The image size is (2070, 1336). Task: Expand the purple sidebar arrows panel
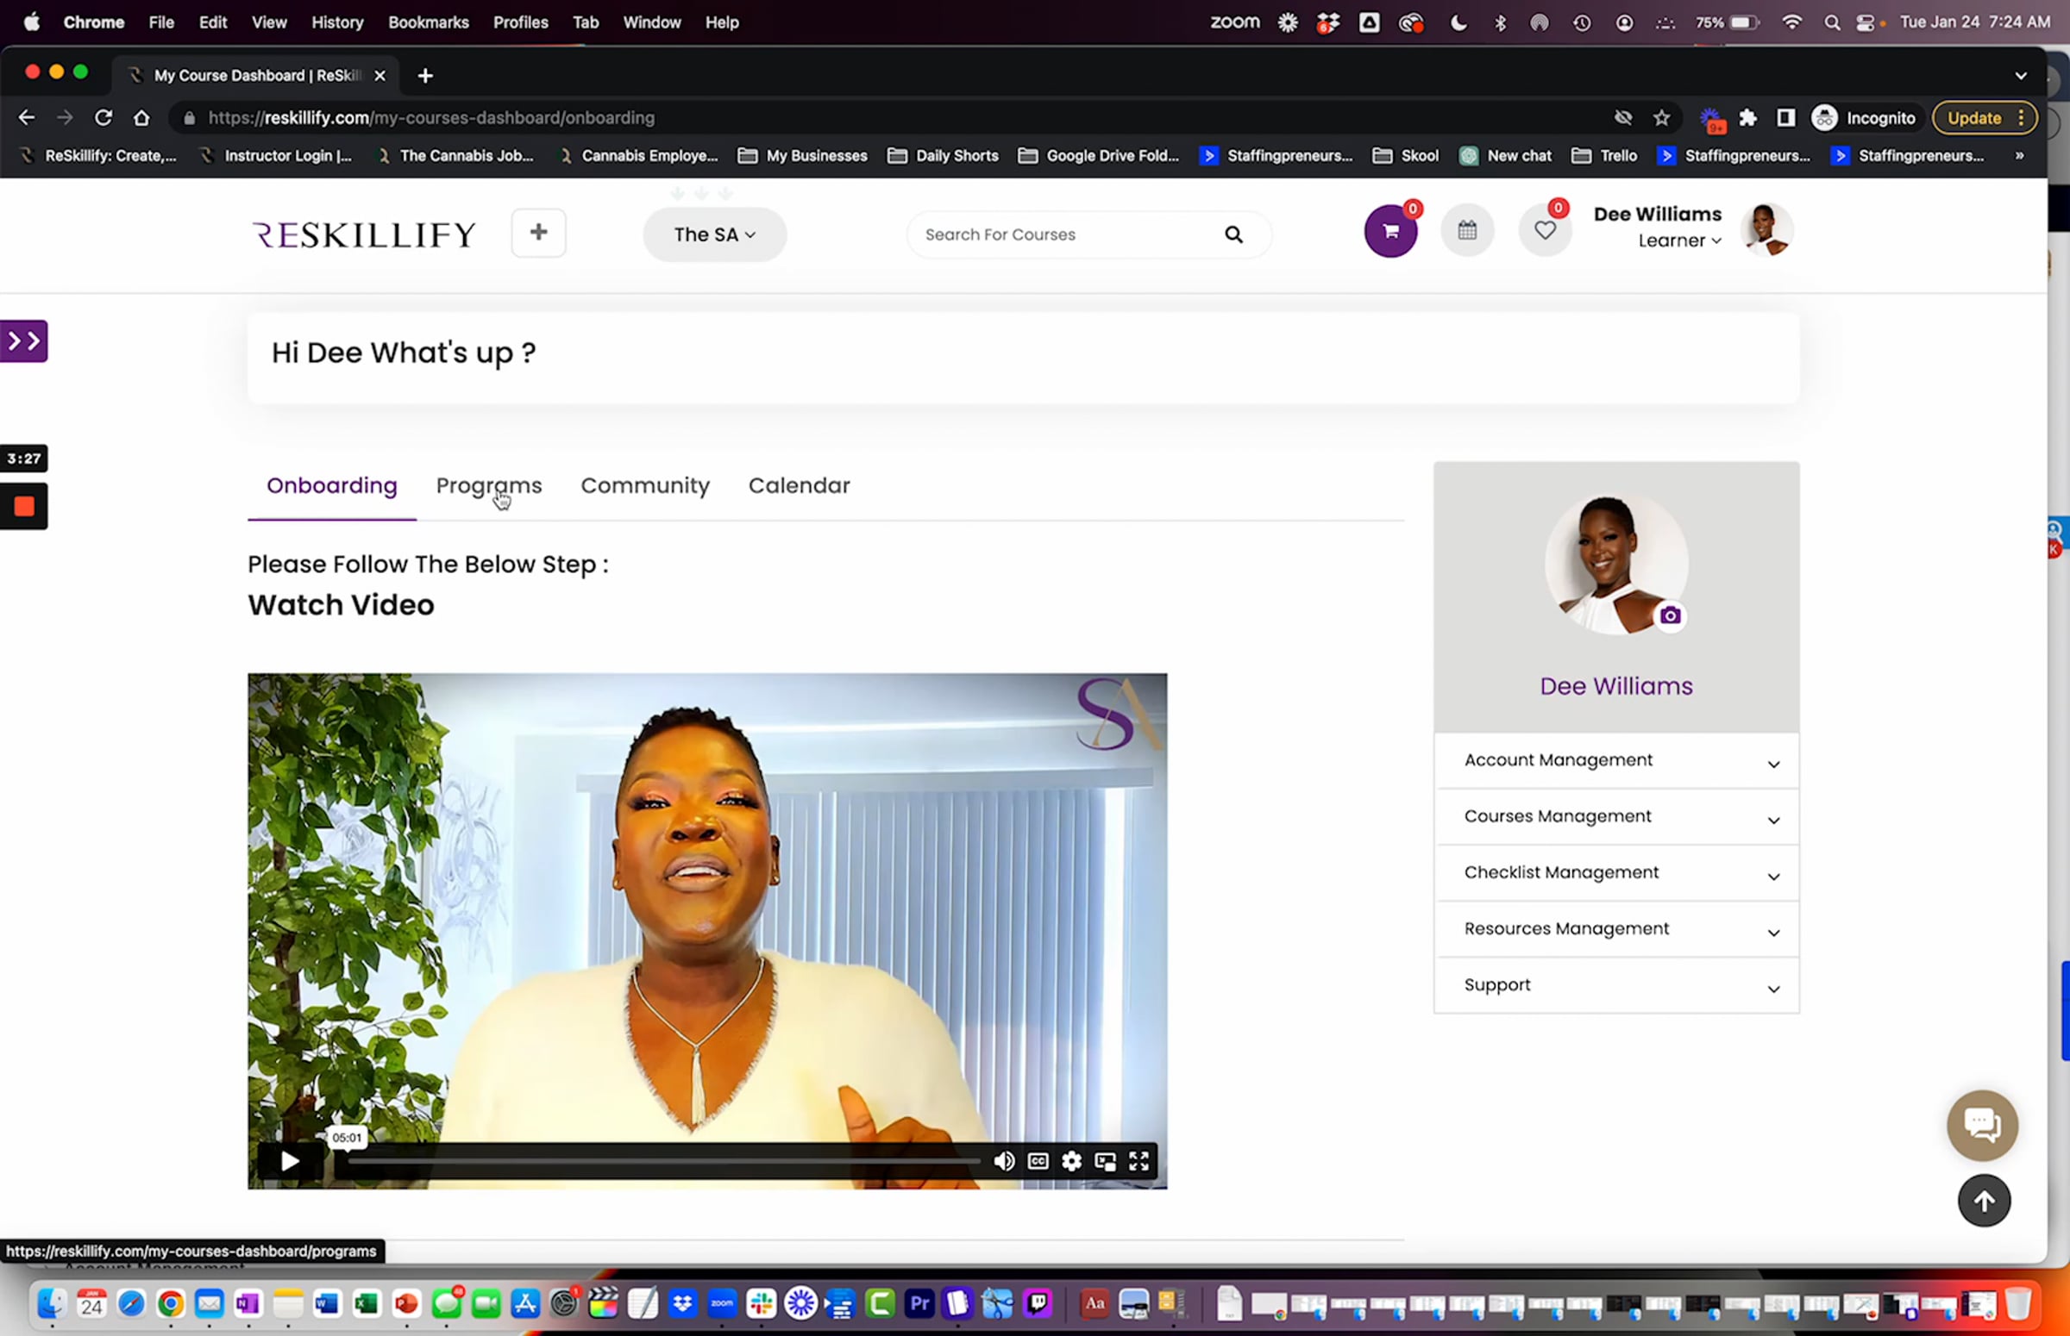23,341
